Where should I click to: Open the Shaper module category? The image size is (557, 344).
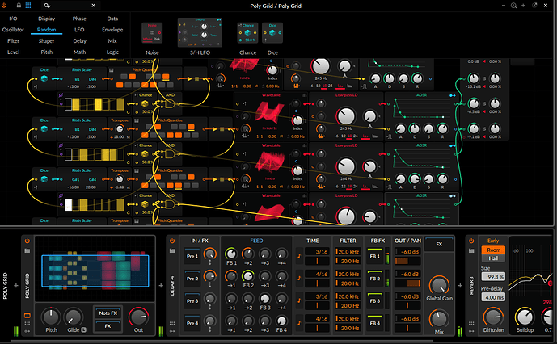47,41
